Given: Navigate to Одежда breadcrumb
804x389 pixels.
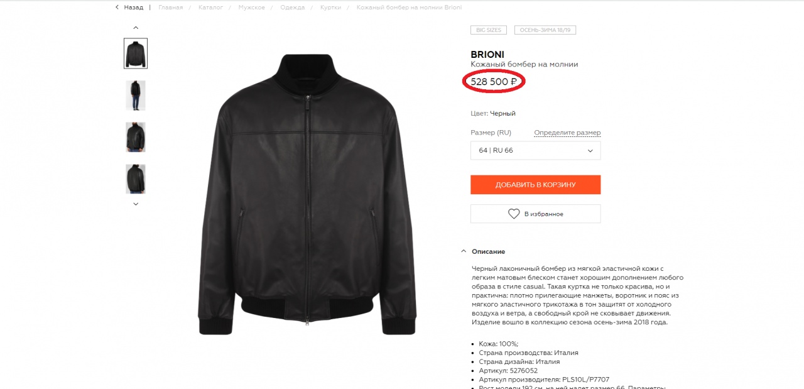Looking at the screenshot, I should click(293, 8).
